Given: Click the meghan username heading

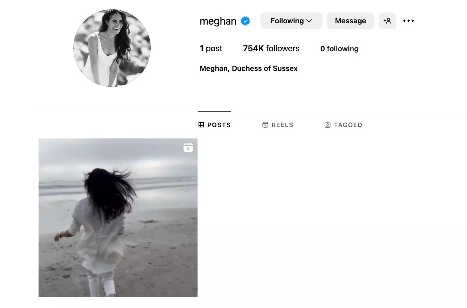Looking at the screenshot, I should pos(218,21).
